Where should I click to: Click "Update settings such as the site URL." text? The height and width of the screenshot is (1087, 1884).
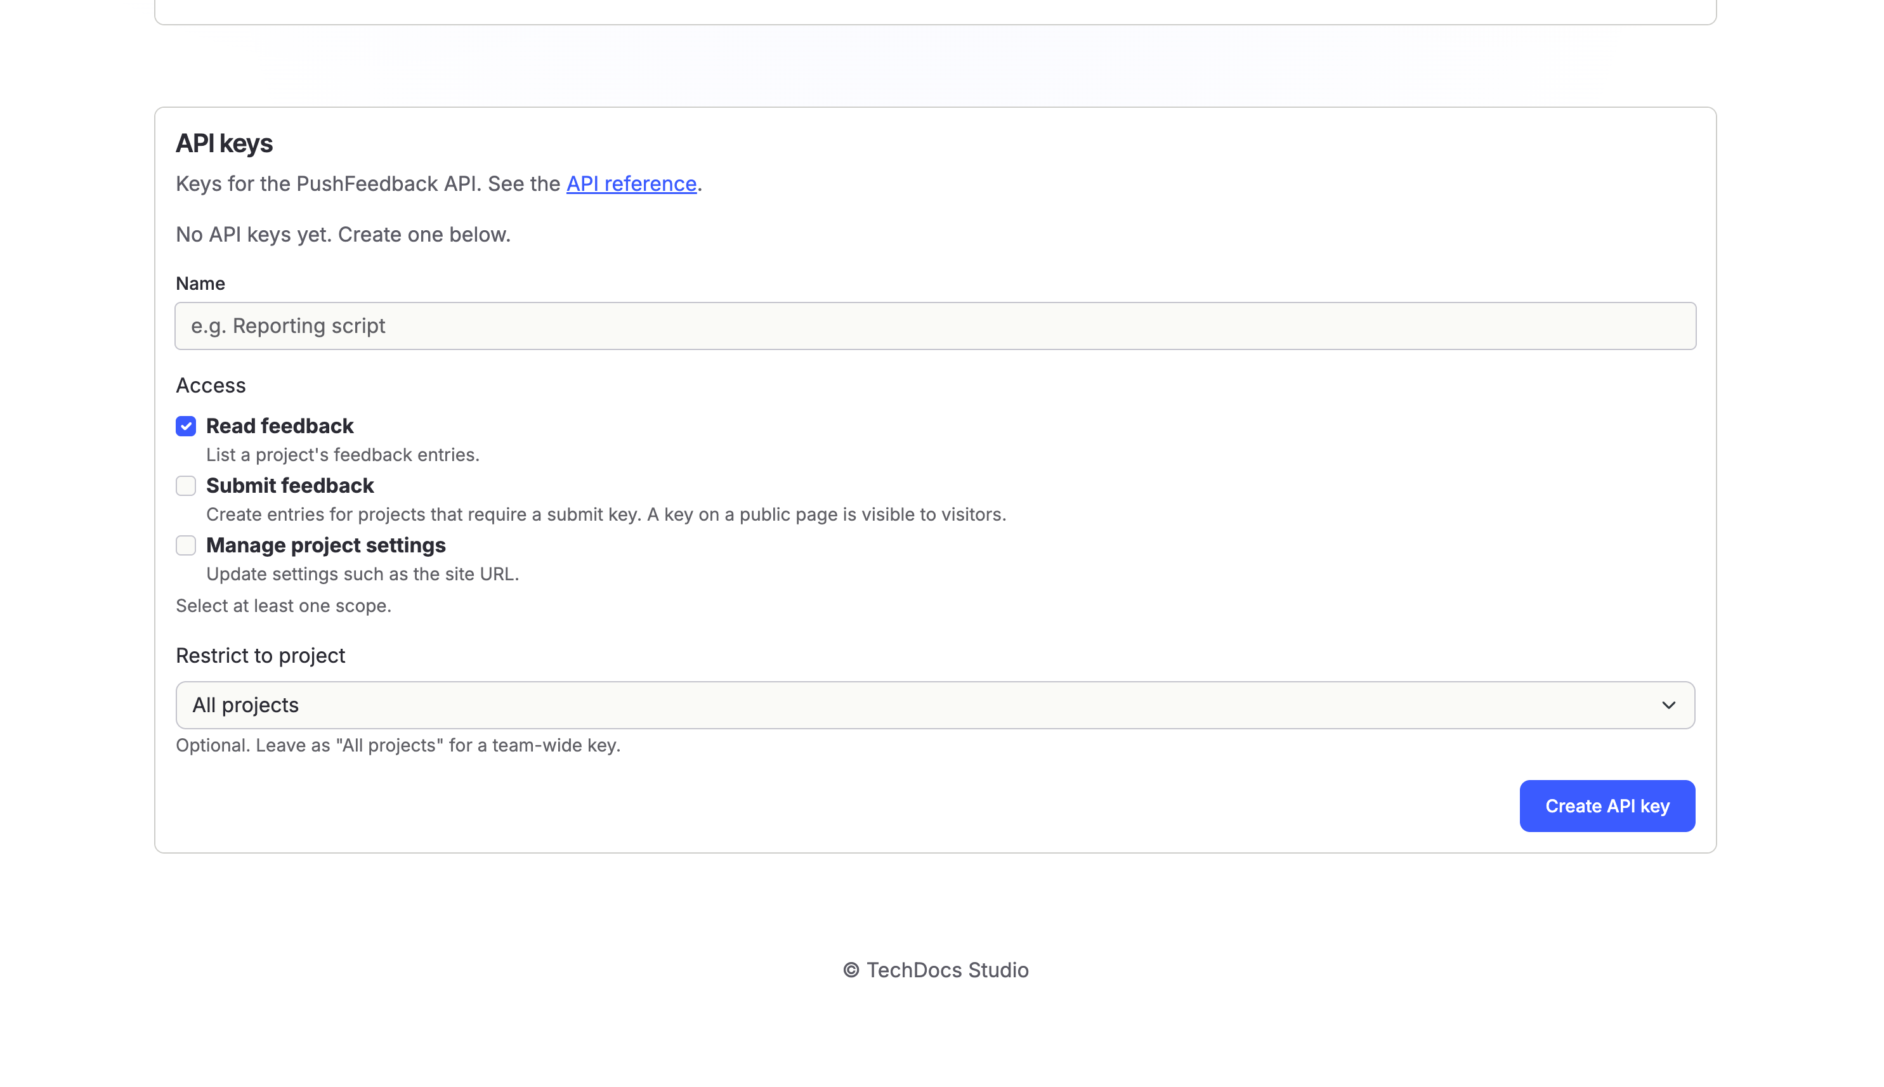pyautogui.click(x=362, y=574)
